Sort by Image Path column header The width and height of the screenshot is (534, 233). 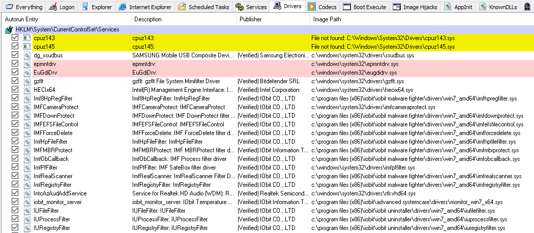click(x=422, y=19)
